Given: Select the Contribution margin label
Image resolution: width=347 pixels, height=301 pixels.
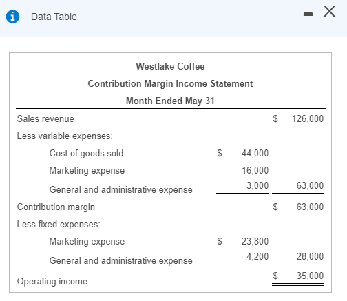Looking at the screenshot, I should click(56, 207).
